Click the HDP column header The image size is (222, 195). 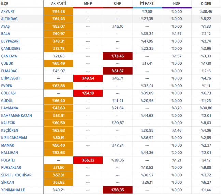tap(176, 3)
